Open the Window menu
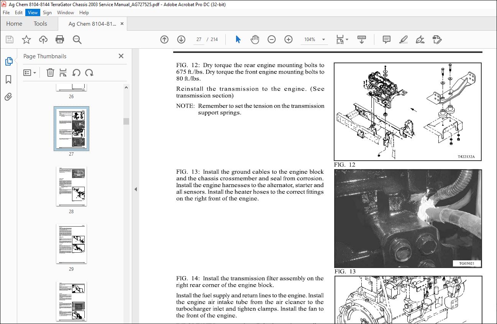The width and height of the screenshot is (497, 324). (x=66, y=13)
